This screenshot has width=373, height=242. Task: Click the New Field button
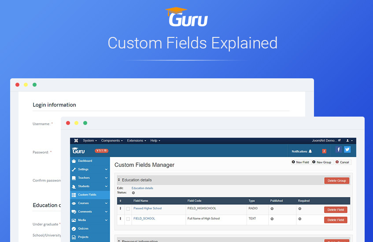coord(300,162)
